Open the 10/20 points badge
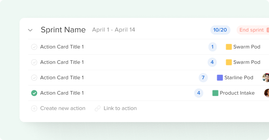This screenshot has width=269, height=140. [x=220, y=30]
